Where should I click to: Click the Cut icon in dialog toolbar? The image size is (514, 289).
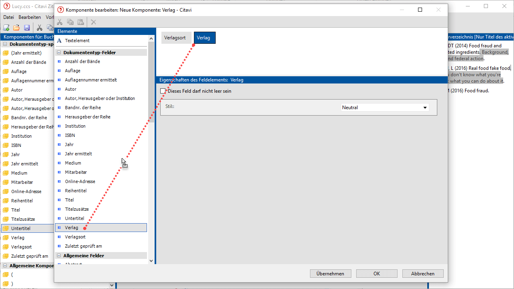click(60, 22)
